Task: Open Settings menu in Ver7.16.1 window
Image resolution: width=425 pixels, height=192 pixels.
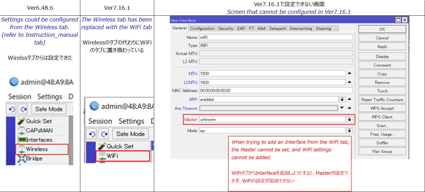Action: [x=131, y=121]
